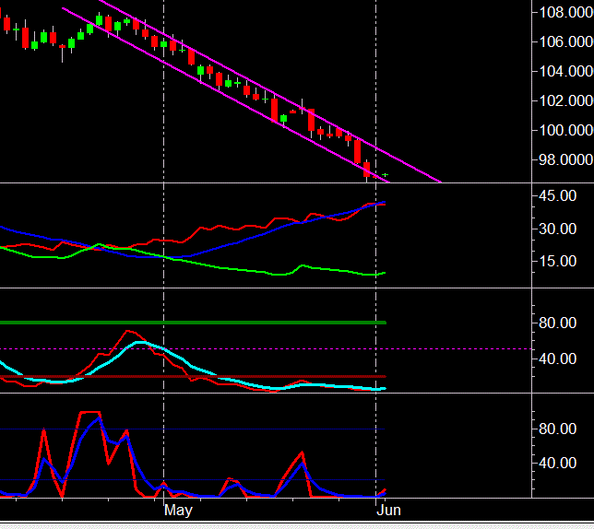Click the last green candle near Jun
The height and width of the screenshot is (529, 594).
(386, 175)
